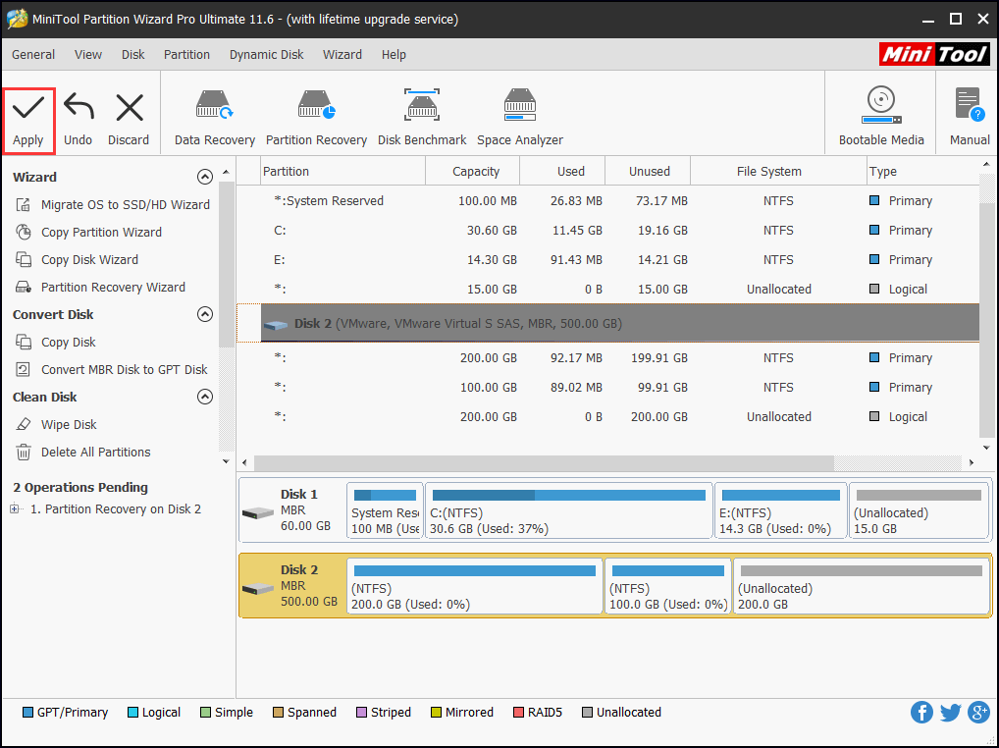Screen dimensions: 999x748
Task: Create Bootable Media
Action: click(x=881, y=116)
